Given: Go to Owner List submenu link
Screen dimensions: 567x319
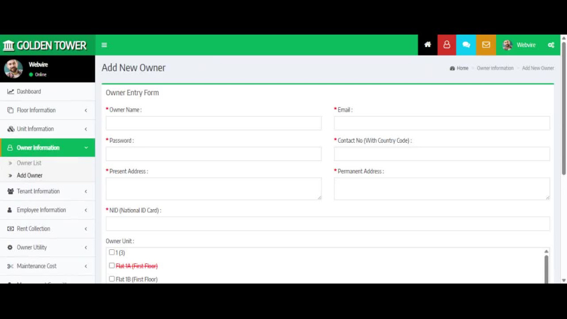Looking at the screenshot, I should pyautogui.click(x=29, y=163).
